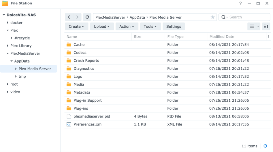Open the Action dropdown menu
Screen dimensions: 273x152
(x=127, y=26)
